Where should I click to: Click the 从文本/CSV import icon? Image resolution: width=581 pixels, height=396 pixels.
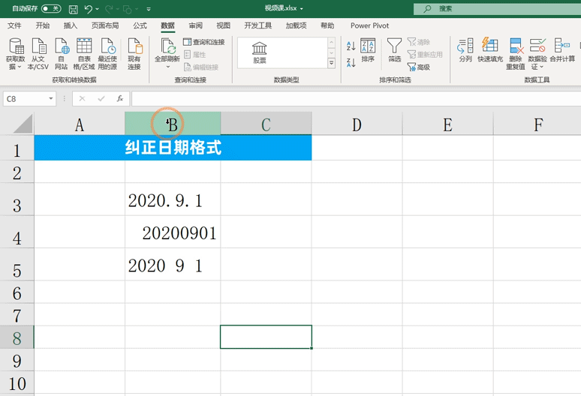pyautogui.click(x=38, y=54)
